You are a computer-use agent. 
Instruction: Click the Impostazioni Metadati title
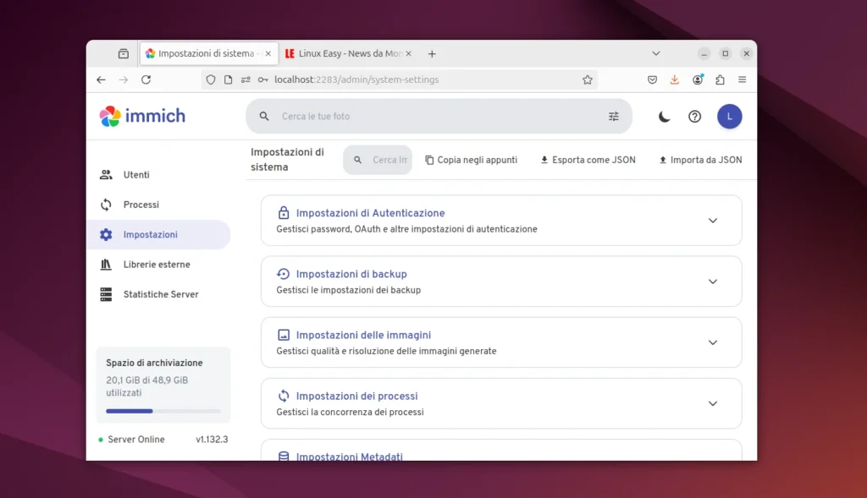tap(350, 457)
